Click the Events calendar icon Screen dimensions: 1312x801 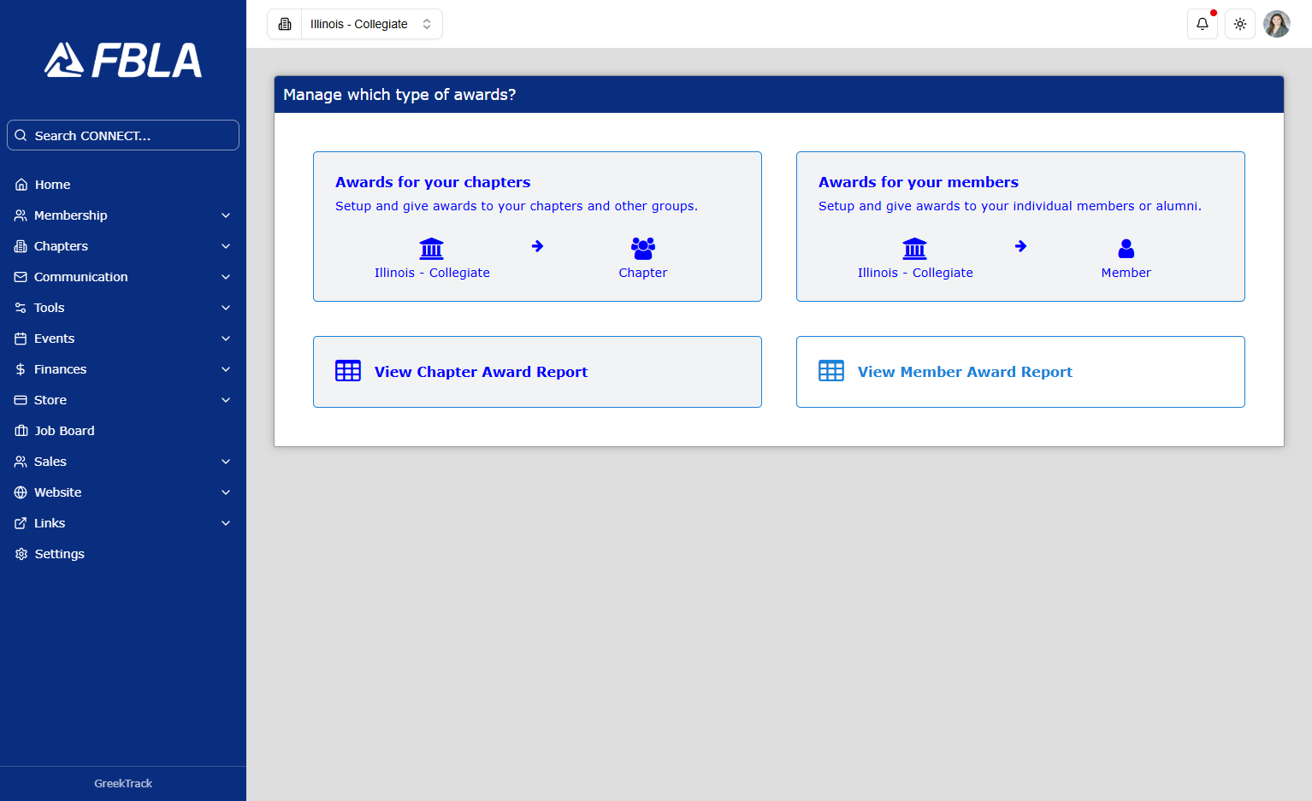coord(21,339)
